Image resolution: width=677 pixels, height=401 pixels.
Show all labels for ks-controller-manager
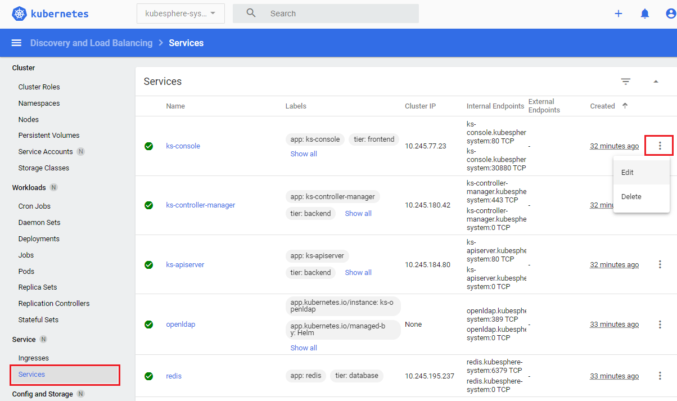coord(358,213)
